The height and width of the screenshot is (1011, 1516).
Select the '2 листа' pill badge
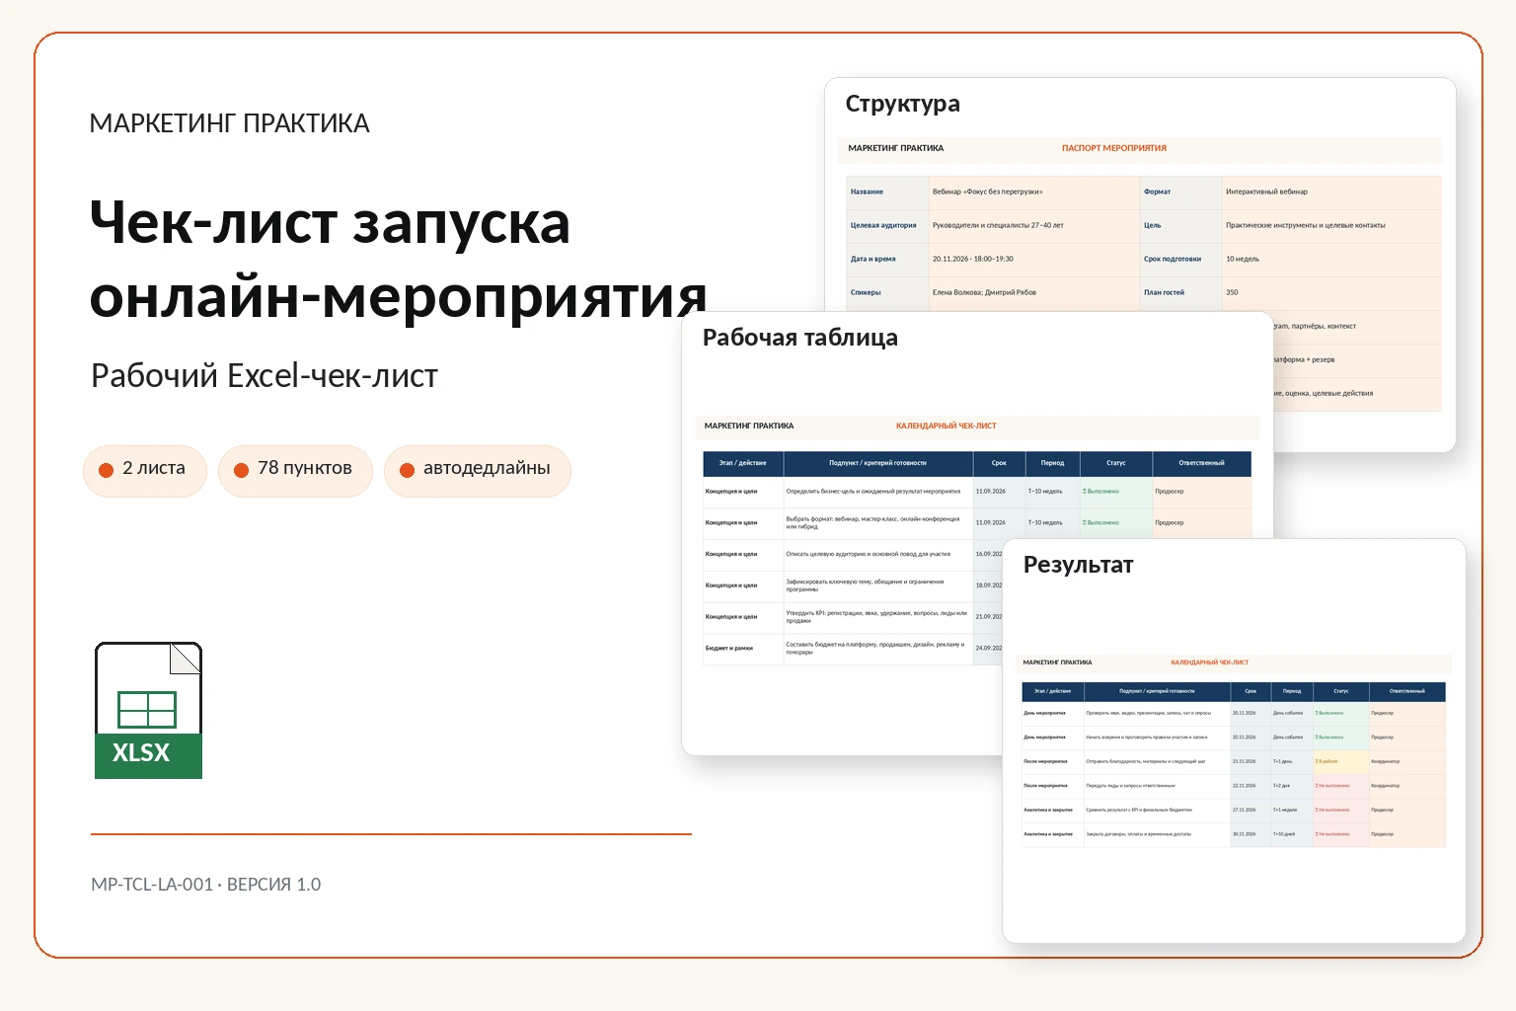pos(145,470)
